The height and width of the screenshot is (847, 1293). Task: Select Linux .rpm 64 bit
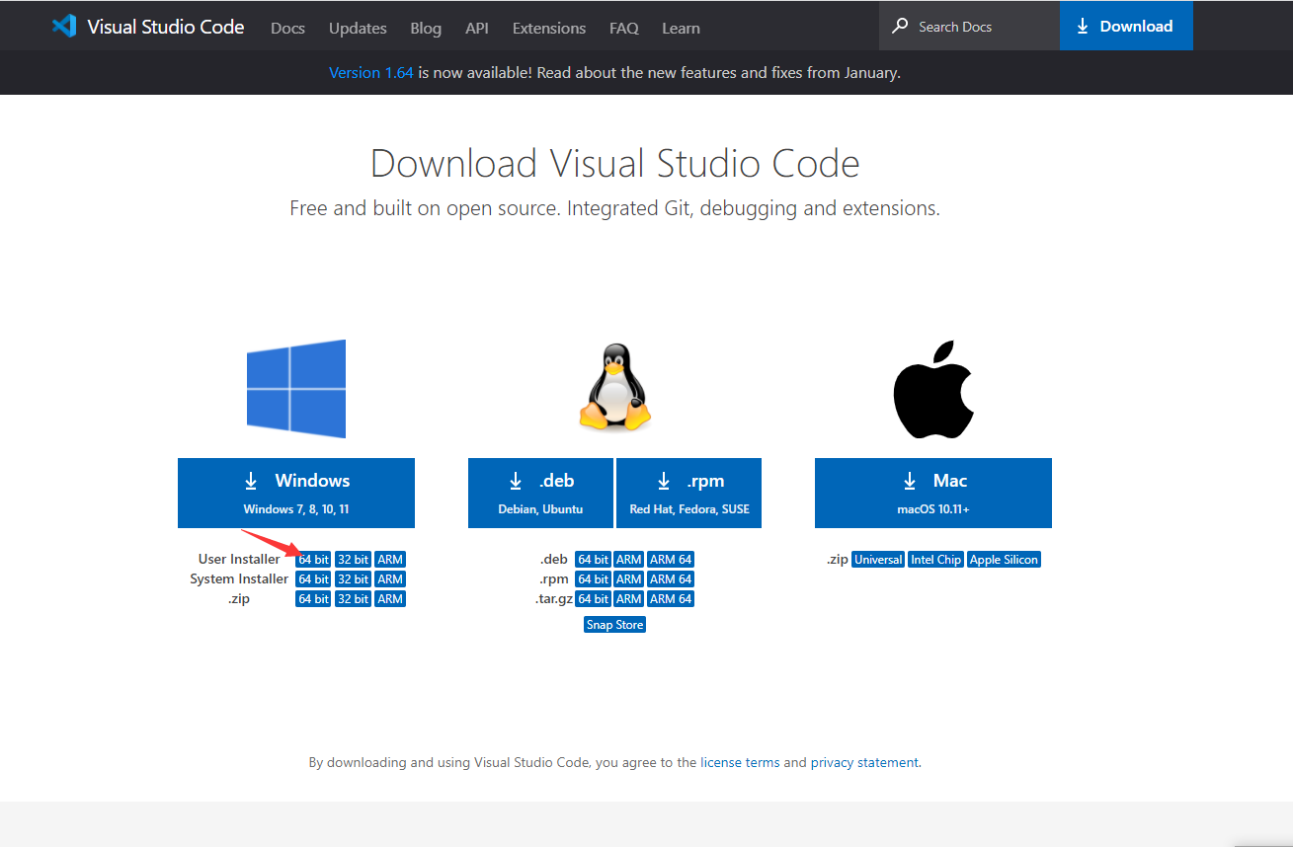593,579
